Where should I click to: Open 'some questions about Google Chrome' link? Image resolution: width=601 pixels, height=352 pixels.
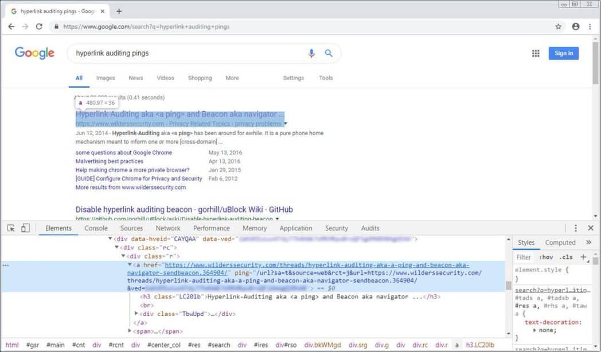tap(124, 152)
